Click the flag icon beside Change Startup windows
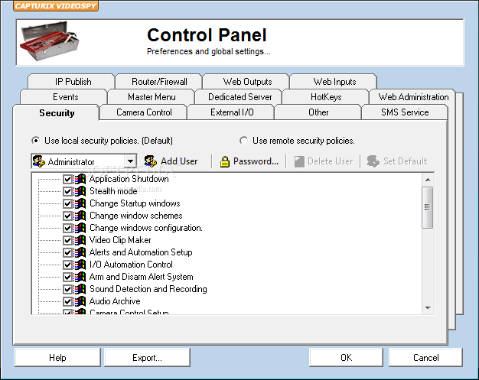 click(x=80, y=203)
